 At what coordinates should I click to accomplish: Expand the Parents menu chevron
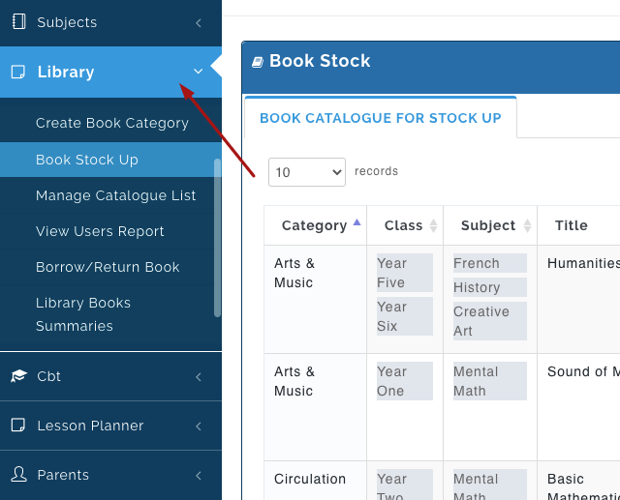pyautogui.click(x=199, y=476)
